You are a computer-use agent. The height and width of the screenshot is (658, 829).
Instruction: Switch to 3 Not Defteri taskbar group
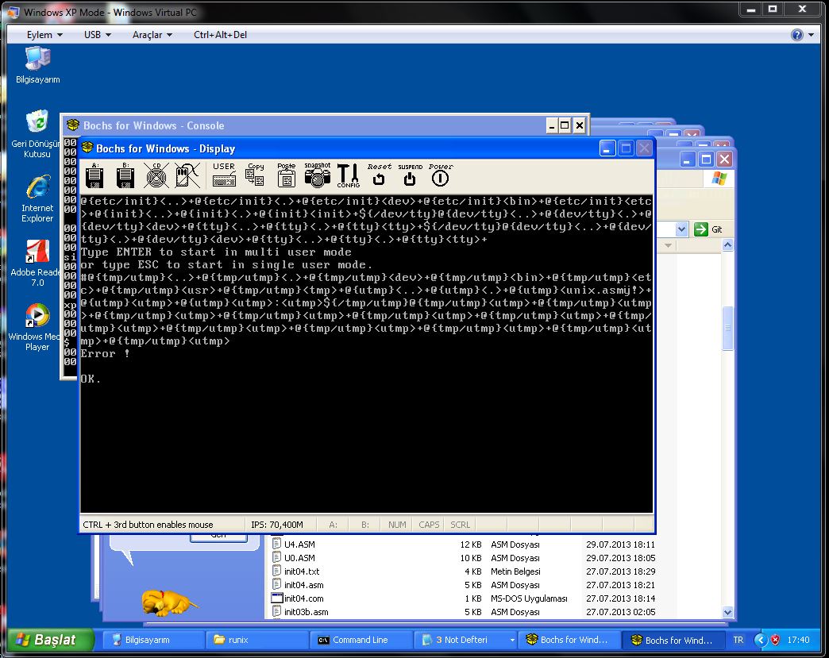coord(461,640)
